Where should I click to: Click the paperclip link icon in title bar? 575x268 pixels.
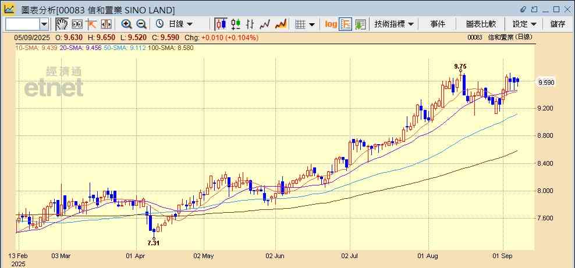523,9
